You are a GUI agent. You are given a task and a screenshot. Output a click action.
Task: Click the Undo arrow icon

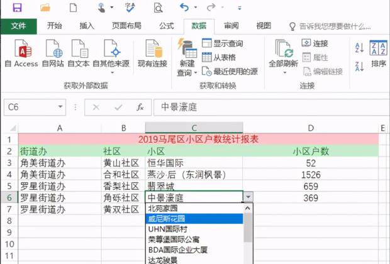click(184, 8)
